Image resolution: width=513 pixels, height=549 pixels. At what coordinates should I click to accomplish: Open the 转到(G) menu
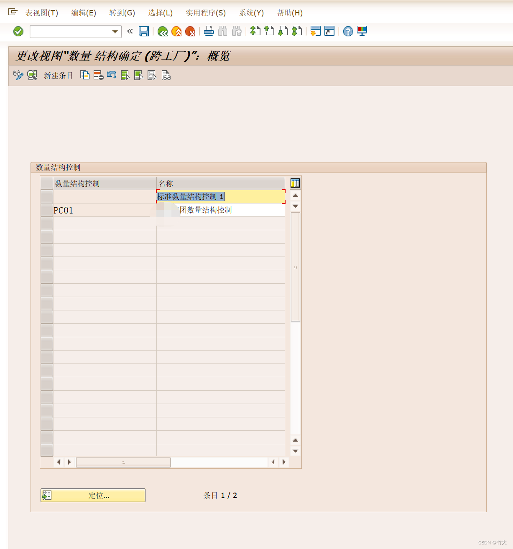point(122,13)
